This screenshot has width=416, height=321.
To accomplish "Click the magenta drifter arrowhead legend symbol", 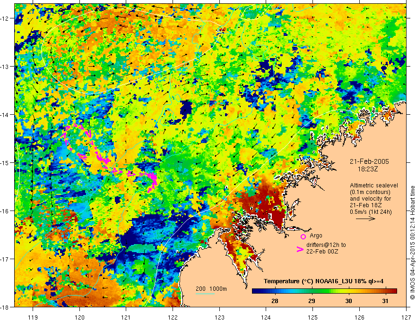I will [300, 249].
